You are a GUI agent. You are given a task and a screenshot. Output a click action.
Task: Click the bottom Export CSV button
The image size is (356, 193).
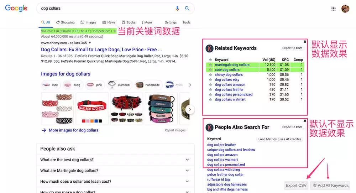pyautogui.click(x=296, y=186)
